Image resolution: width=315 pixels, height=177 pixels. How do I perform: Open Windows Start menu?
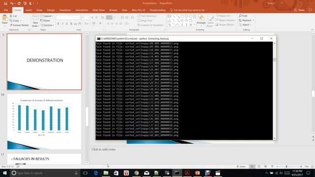pos(5,173)
